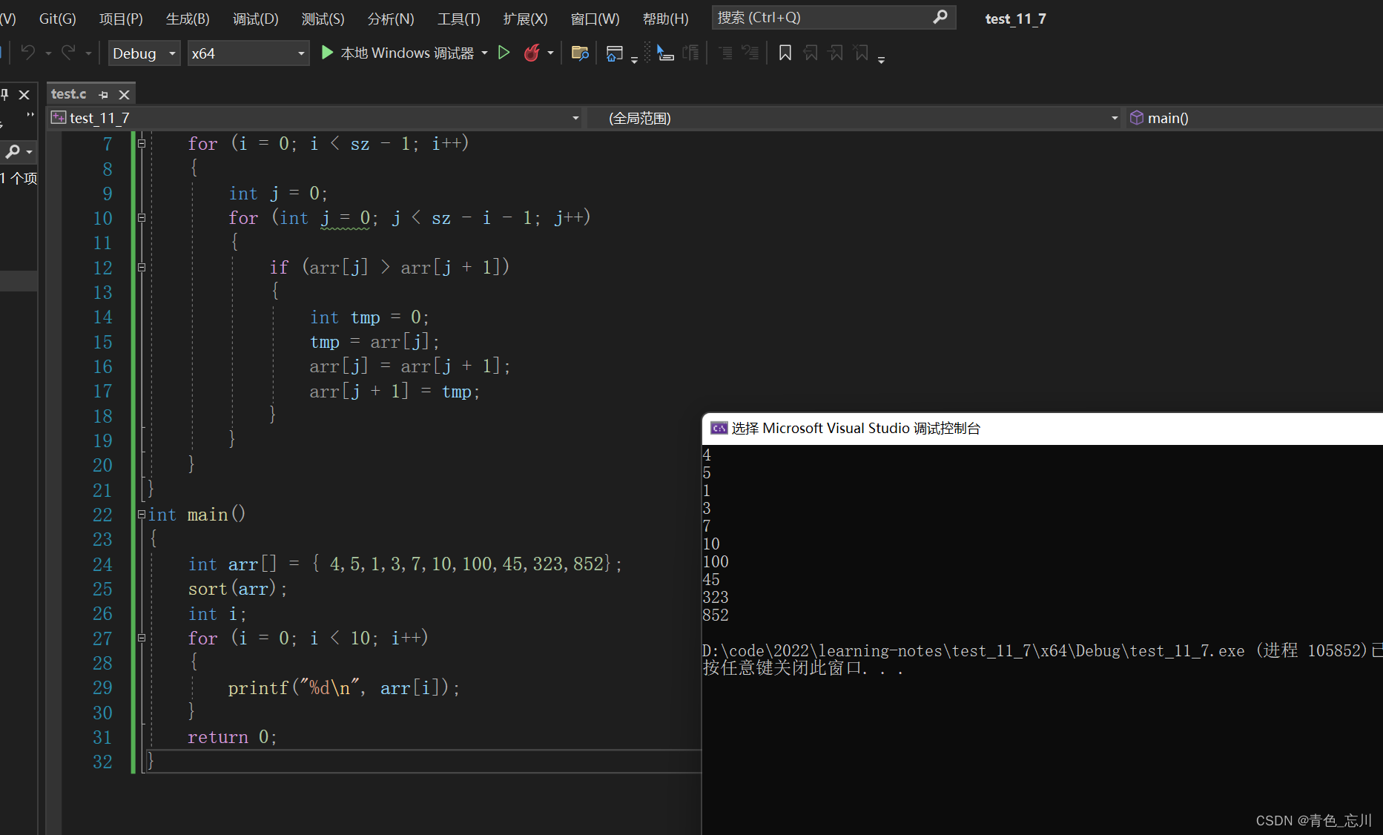Collapse the main function at line 22
1383x835 pixels.
[141, 514]
